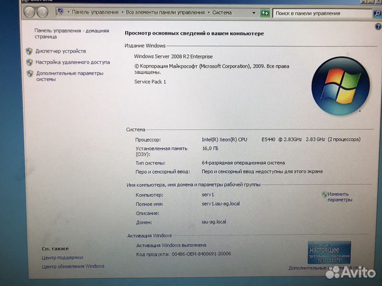Screen dimensions: 382x286
Task: Open Диспетчер устройств link
Action: click(x=60, y=51)
